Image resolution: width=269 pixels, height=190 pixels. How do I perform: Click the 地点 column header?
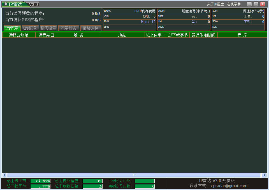[x=122, y=35]
